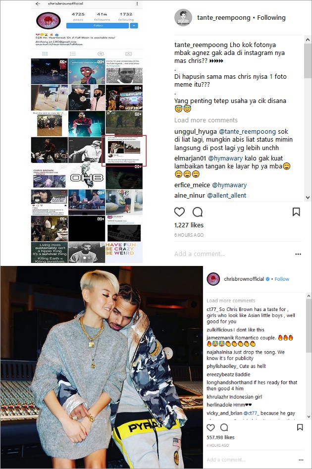
Task: Open three-dot menu on chrisbrownofficial profile header
Action: click(x=137, y=4)
